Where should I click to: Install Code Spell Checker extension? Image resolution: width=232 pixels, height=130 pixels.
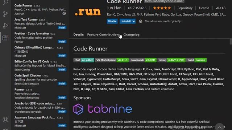(x=62, y=83)
